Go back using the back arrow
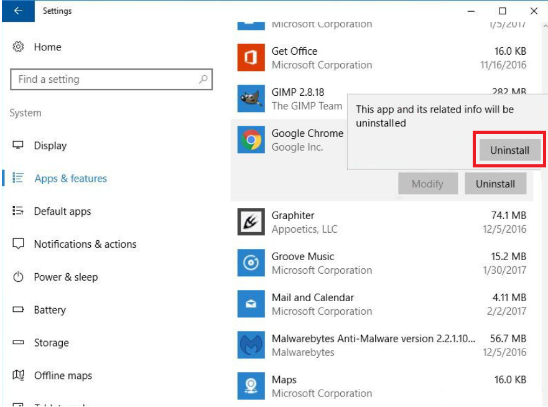 coord(18,11)
